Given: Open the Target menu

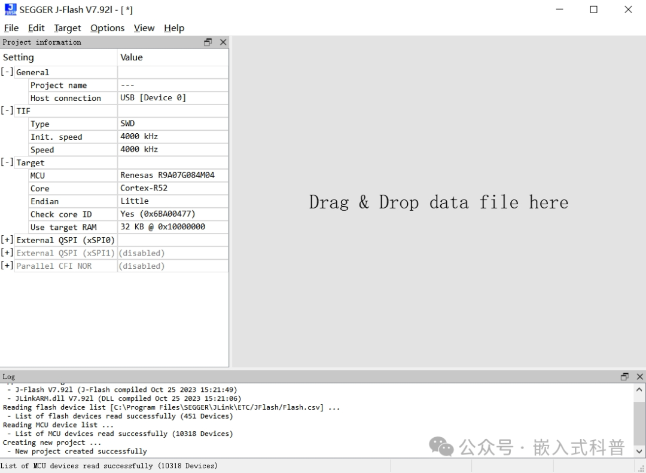Looking at the screenshot, I should point(68,28).
